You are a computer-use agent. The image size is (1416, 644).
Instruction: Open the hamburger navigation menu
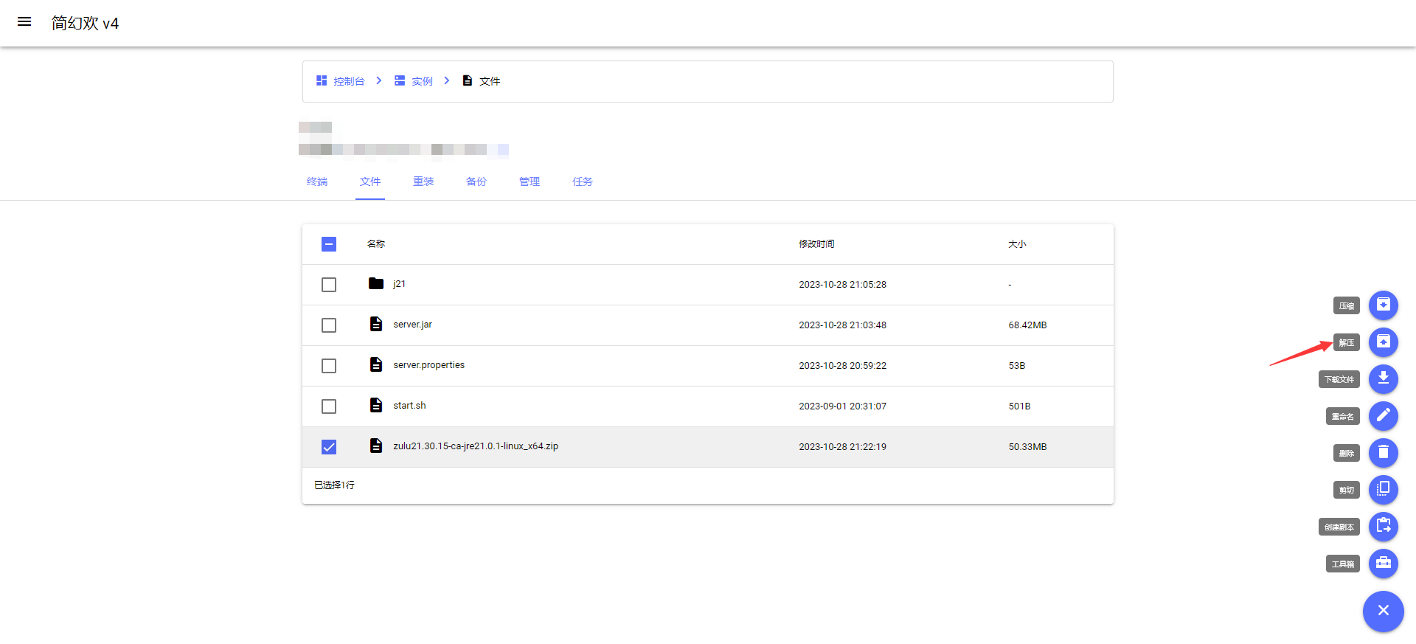click(24, 22)
